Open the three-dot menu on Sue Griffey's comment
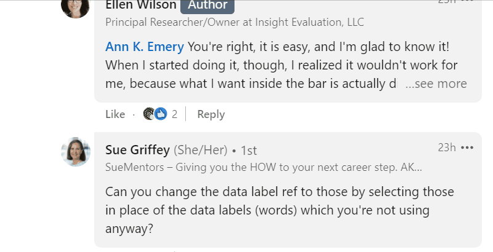The width and height of the screenshot is (493, 252). point(467,148)
